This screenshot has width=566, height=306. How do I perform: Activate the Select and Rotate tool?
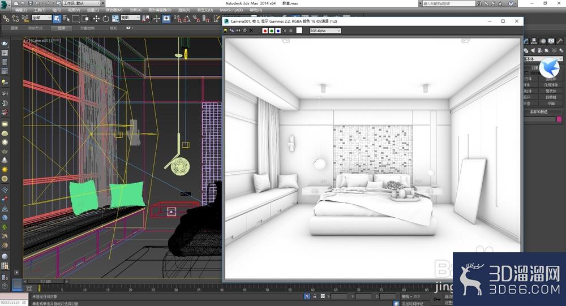click(106, 19)
